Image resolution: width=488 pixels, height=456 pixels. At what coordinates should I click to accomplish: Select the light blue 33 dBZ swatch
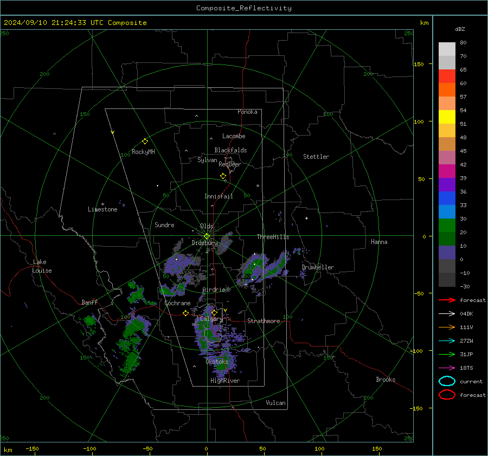click(x=447, y=212)
